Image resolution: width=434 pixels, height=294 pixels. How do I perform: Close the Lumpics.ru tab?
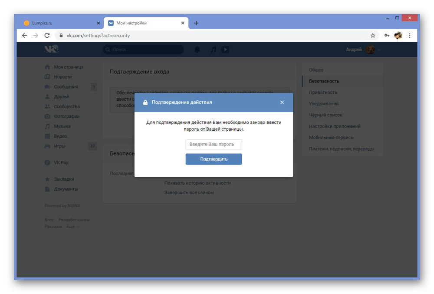pos(98,23)
